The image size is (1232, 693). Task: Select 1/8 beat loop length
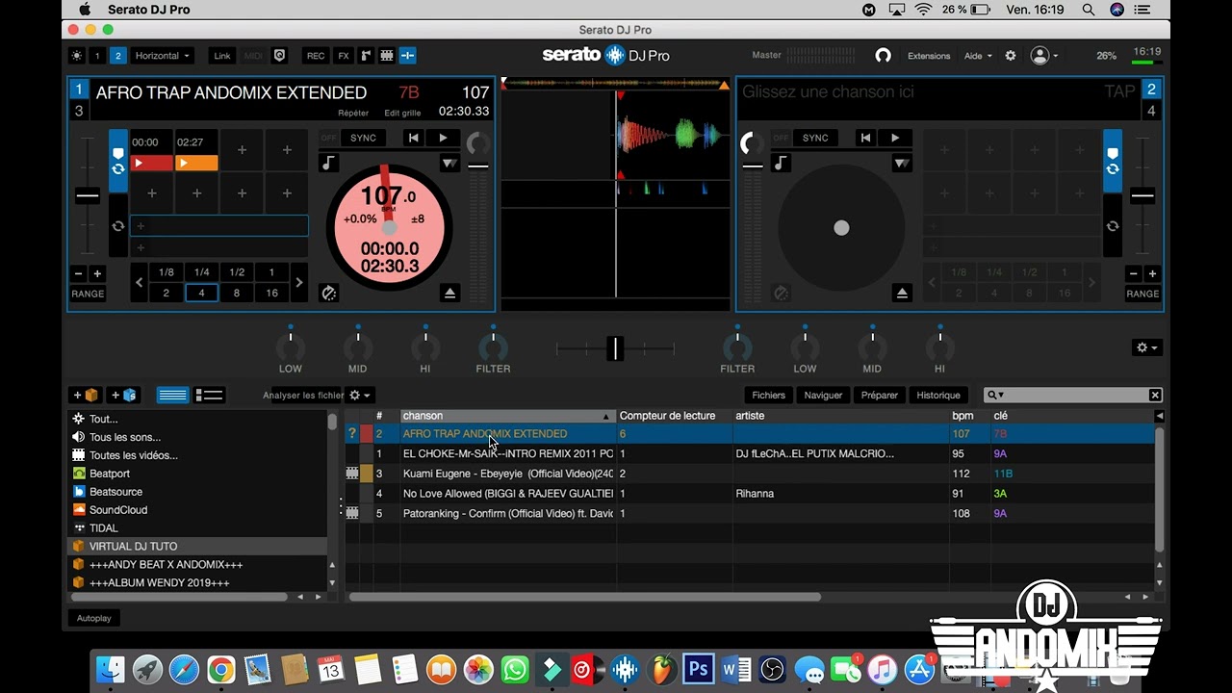[167, 272]
